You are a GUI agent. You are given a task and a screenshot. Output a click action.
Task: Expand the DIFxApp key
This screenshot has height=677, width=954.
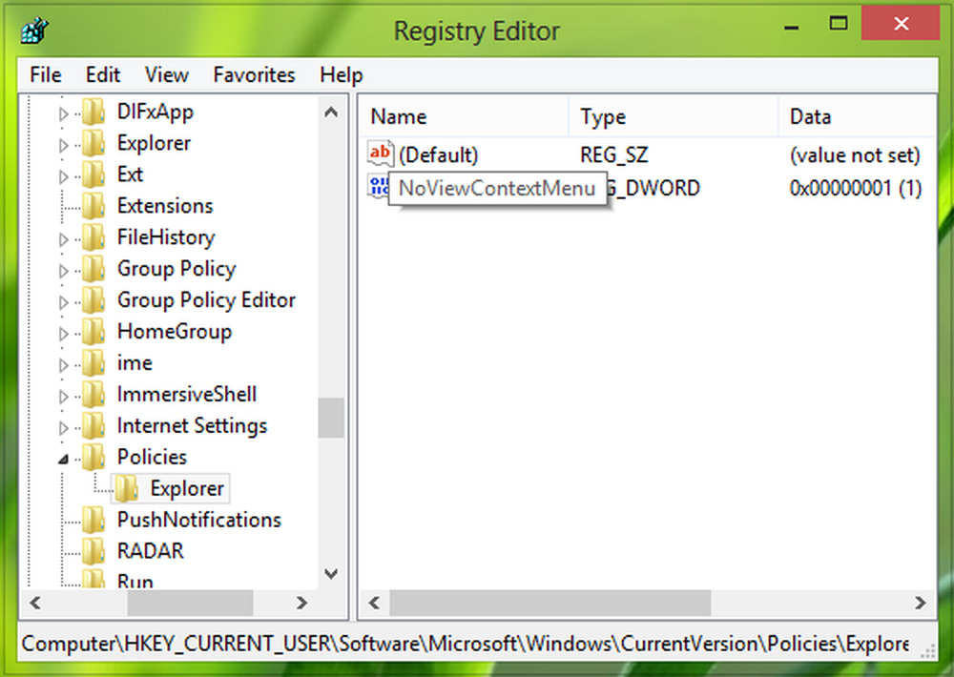(63, 113)
